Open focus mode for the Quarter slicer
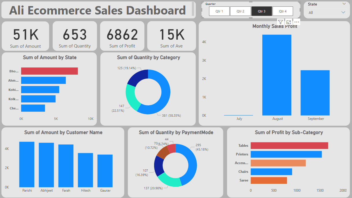Viewport: 352px width, 198px height. coord(288,22)
